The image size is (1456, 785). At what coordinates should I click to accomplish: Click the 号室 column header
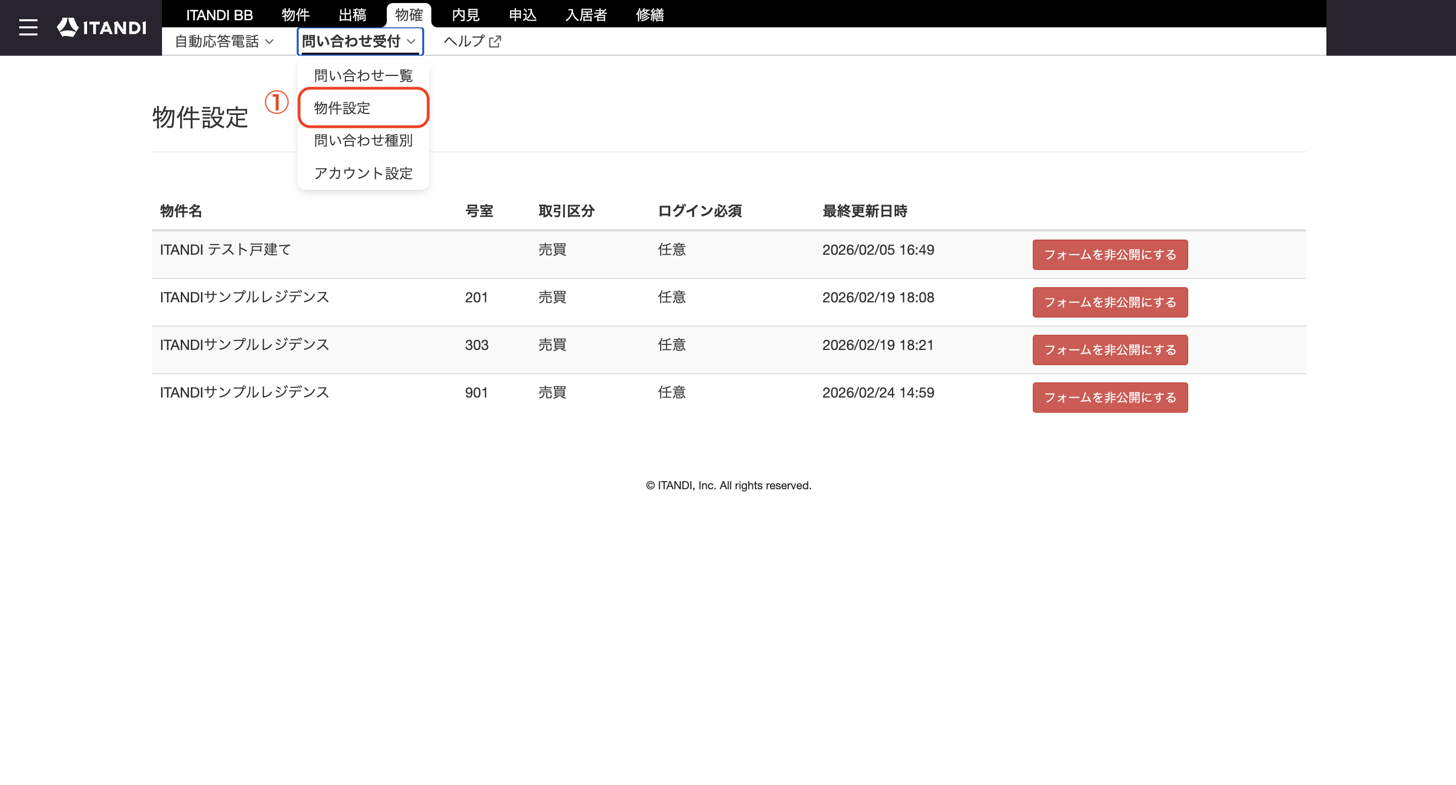[479, 211]
